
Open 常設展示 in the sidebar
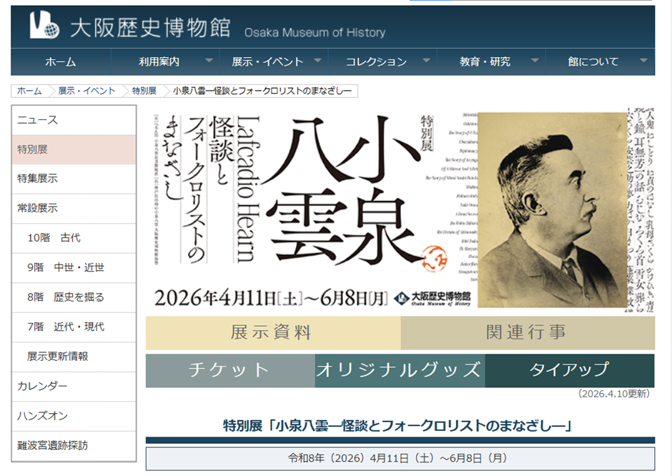pyautogui.click(x=74, y=208)
